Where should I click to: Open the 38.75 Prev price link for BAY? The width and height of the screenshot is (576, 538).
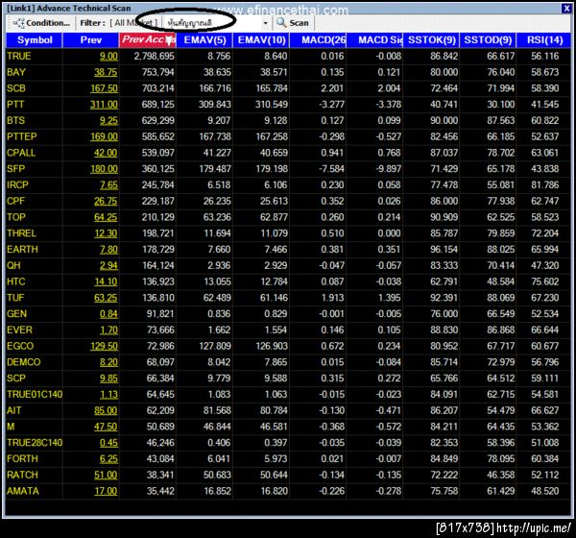tap(106, 73)
